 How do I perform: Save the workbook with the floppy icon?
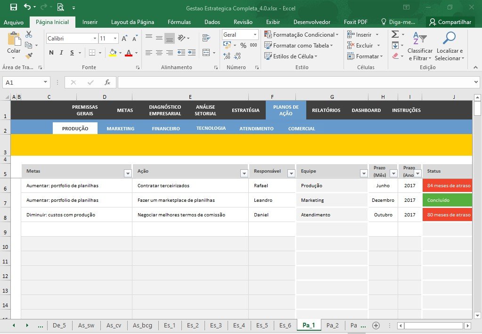[14, 7]
